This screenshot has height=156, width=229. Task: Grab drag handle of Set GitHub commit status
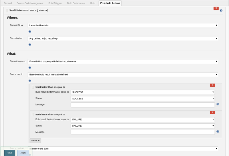click(x=7, y=10)
